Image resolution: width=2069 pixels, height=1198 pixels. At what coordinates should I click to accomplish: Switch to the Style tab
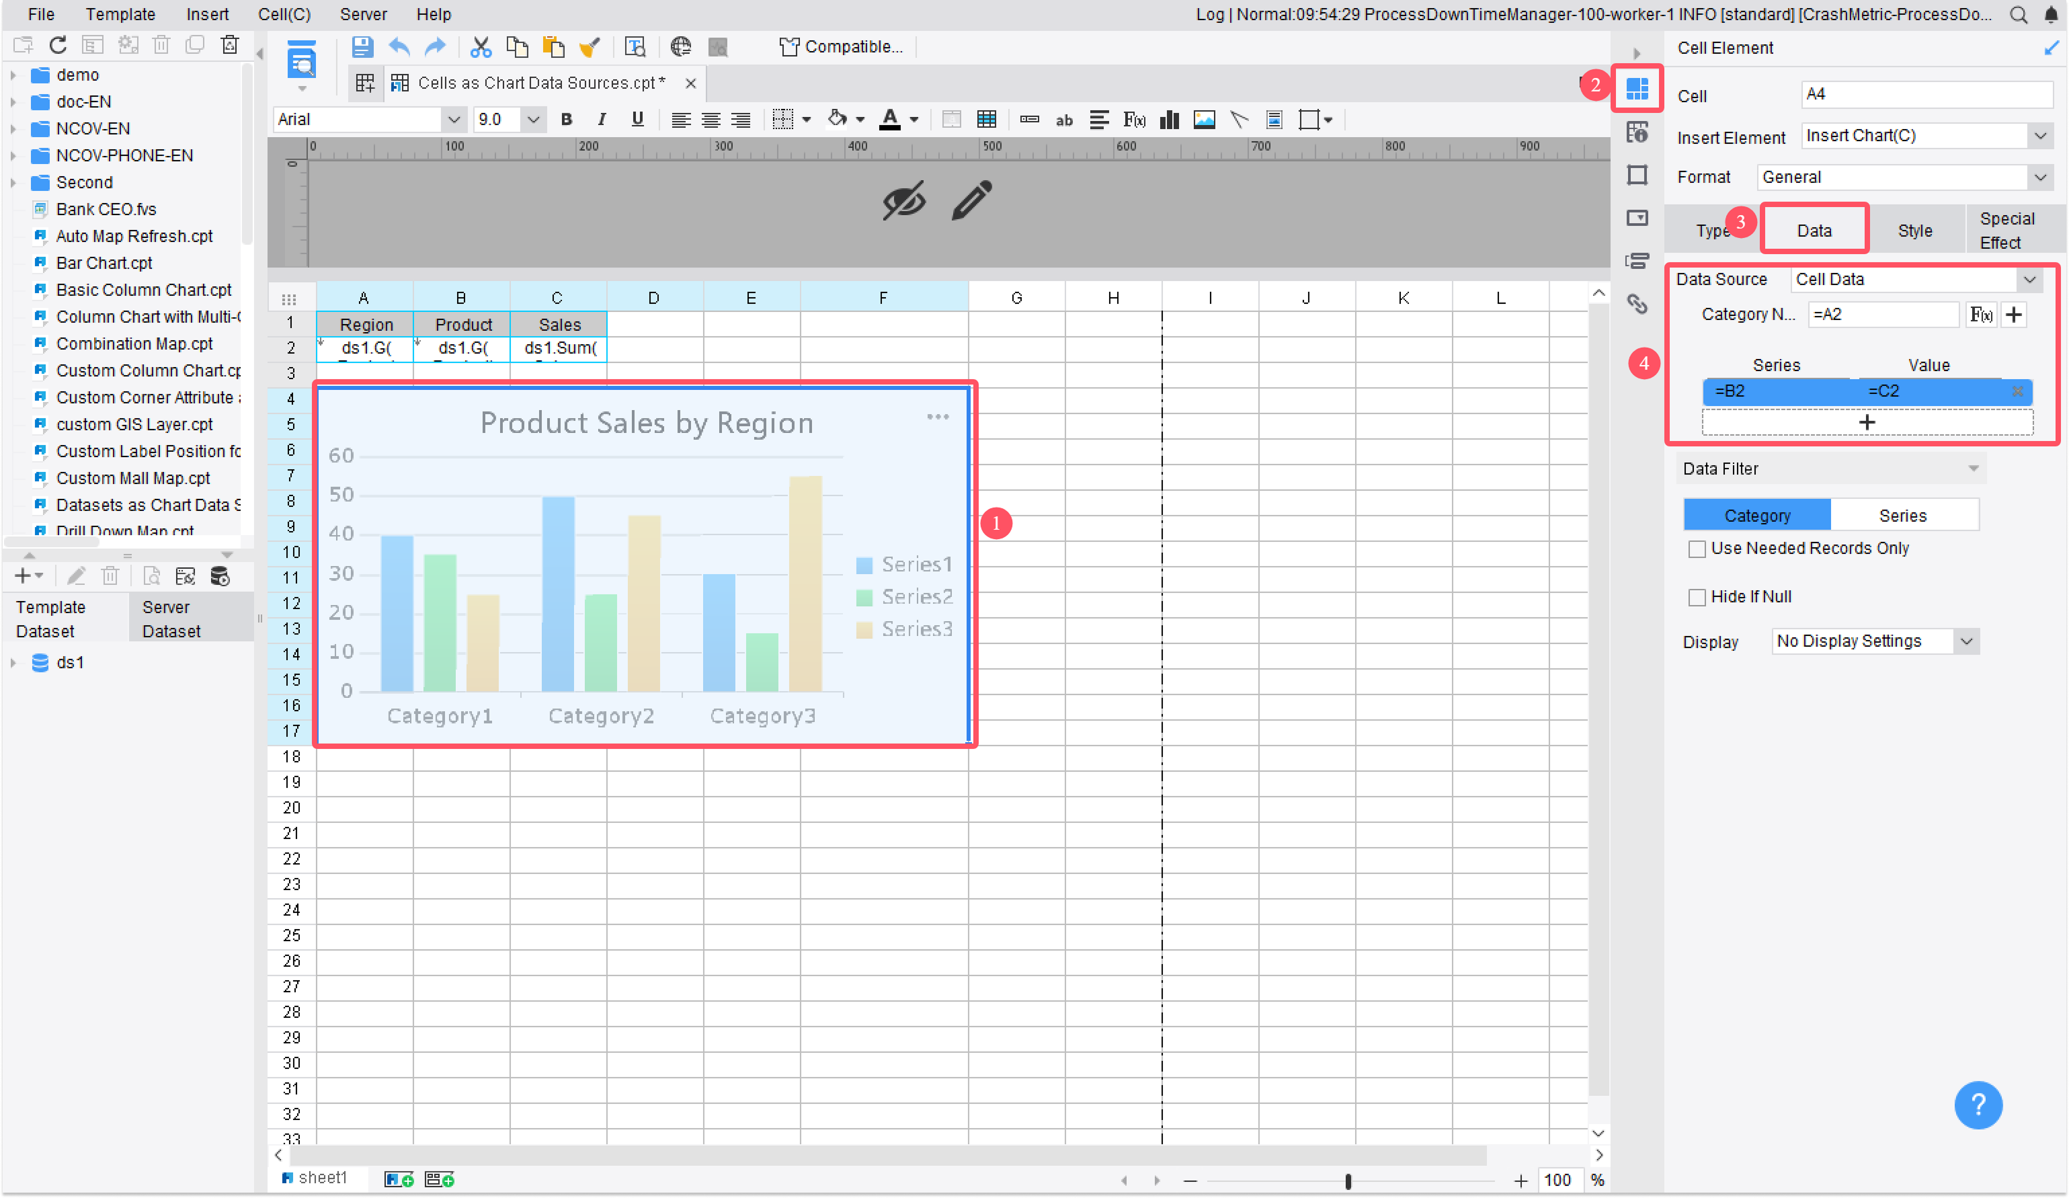pos(1914,231)
